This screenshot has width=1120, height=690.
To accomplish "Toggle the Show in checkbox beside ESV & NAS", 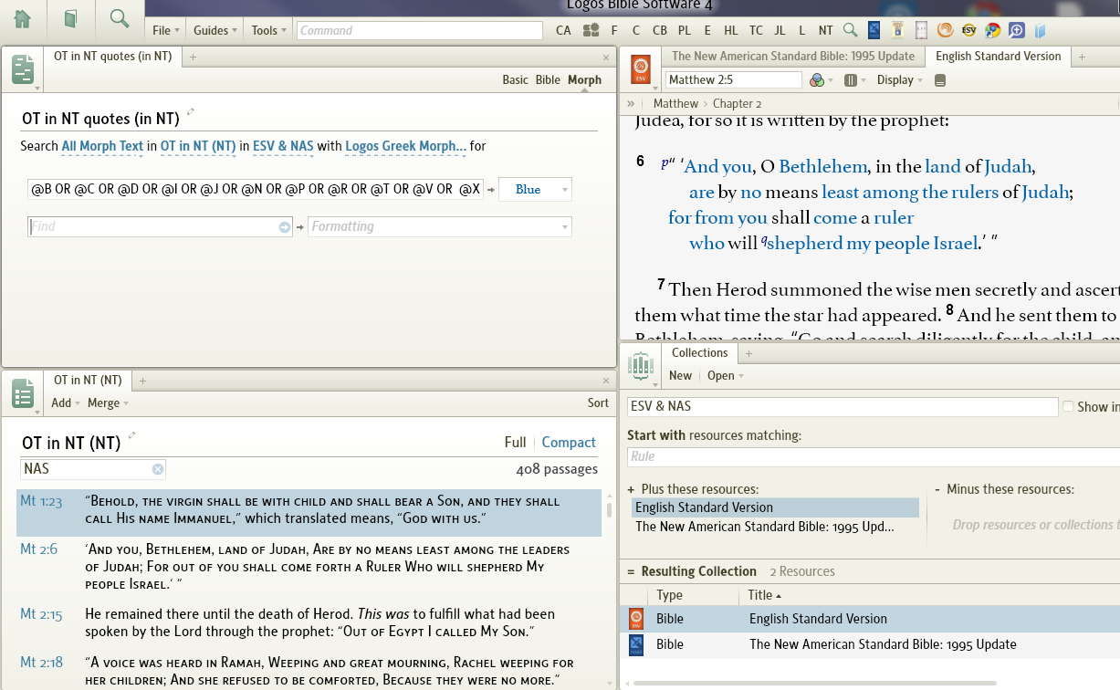I will tap(1067, 406).
